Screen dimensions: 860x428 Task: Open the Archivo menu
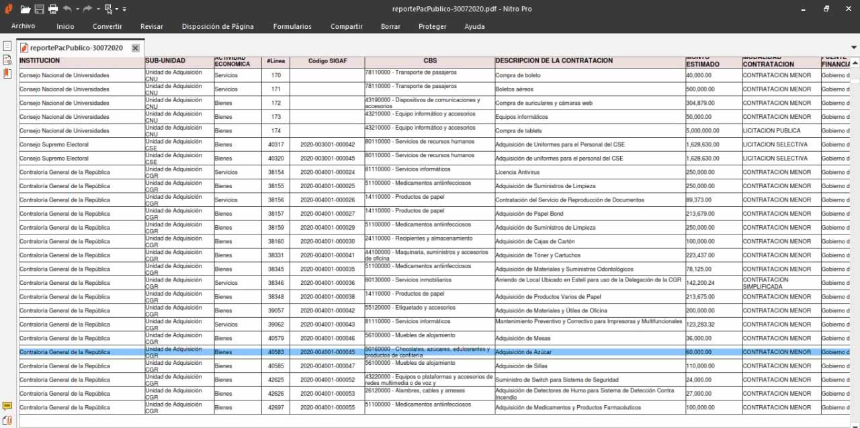click(23, 26)
